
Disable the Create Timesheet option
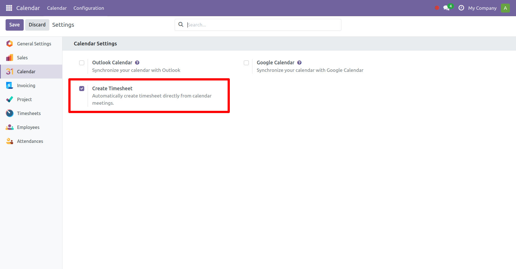click(x=81, y=88)
